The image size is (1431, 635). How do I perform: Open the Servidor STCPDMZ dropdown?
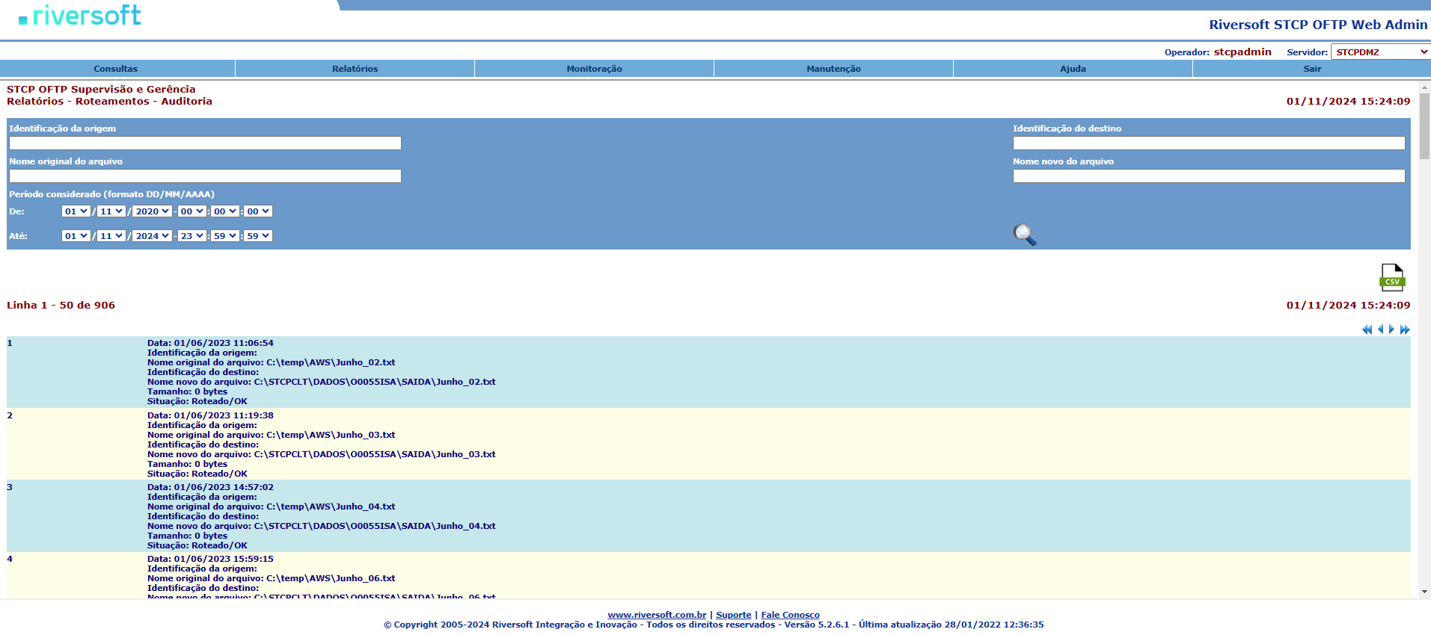[x=1381, y=52]
